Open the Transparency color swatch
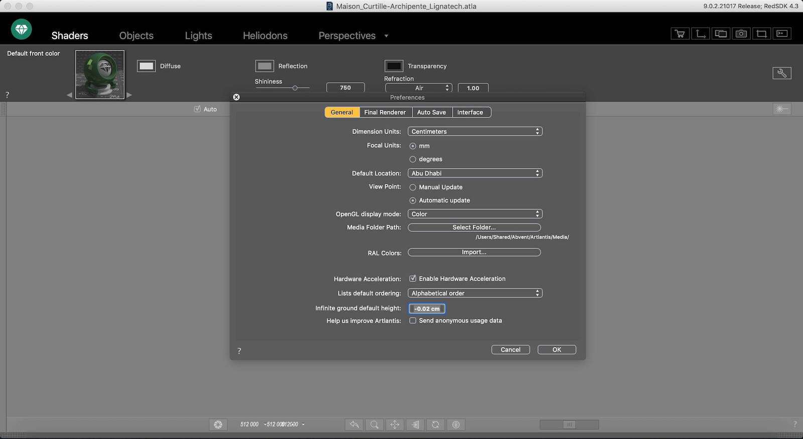The image size is (803, 439). point(394,66)
